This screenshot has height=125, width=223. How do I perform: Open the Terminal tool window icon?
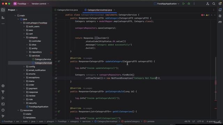tap(3, 104)
